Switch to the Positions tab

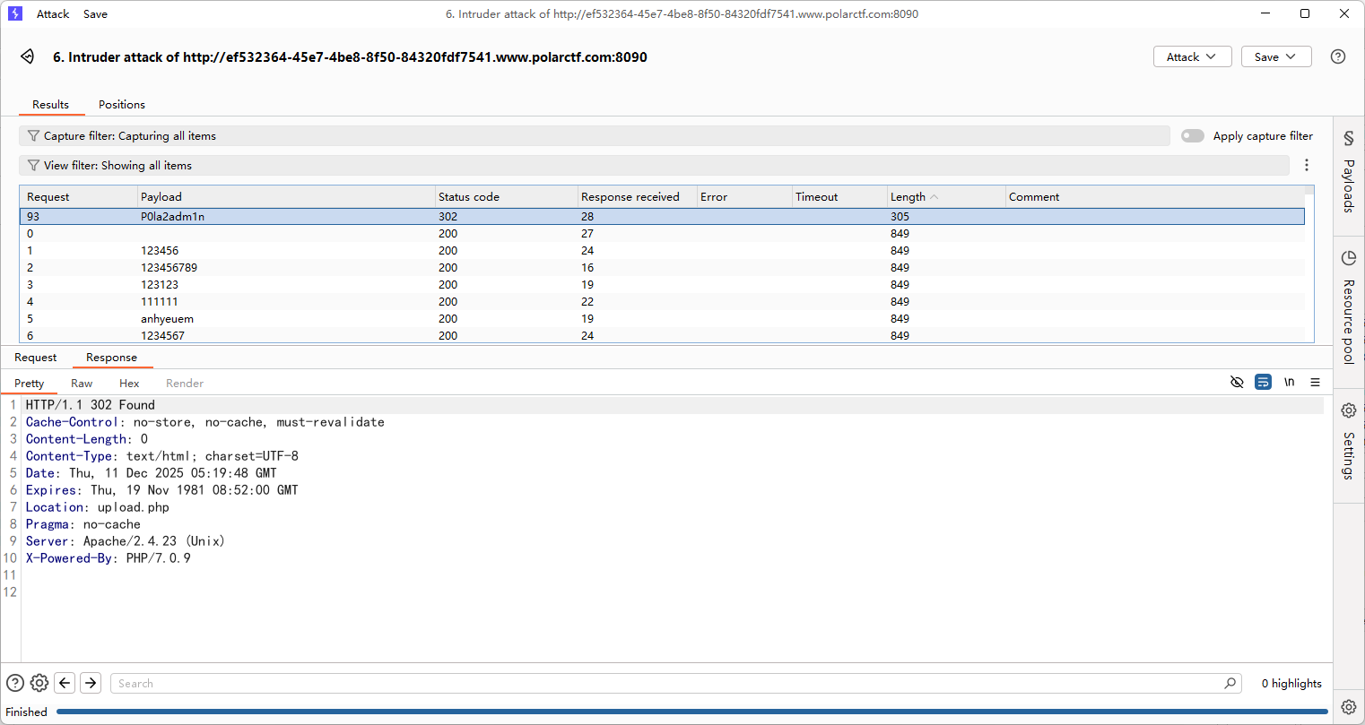[x=122, y=105]
